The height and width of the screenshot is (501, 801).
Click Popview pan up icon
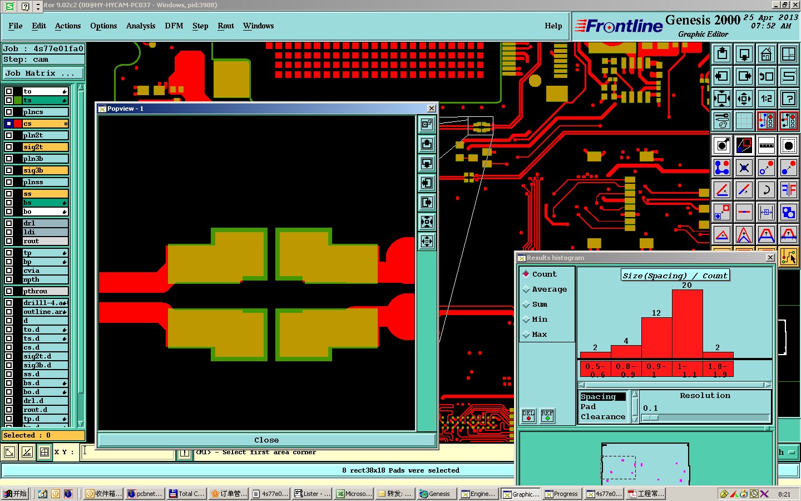(x=427, y=144)
